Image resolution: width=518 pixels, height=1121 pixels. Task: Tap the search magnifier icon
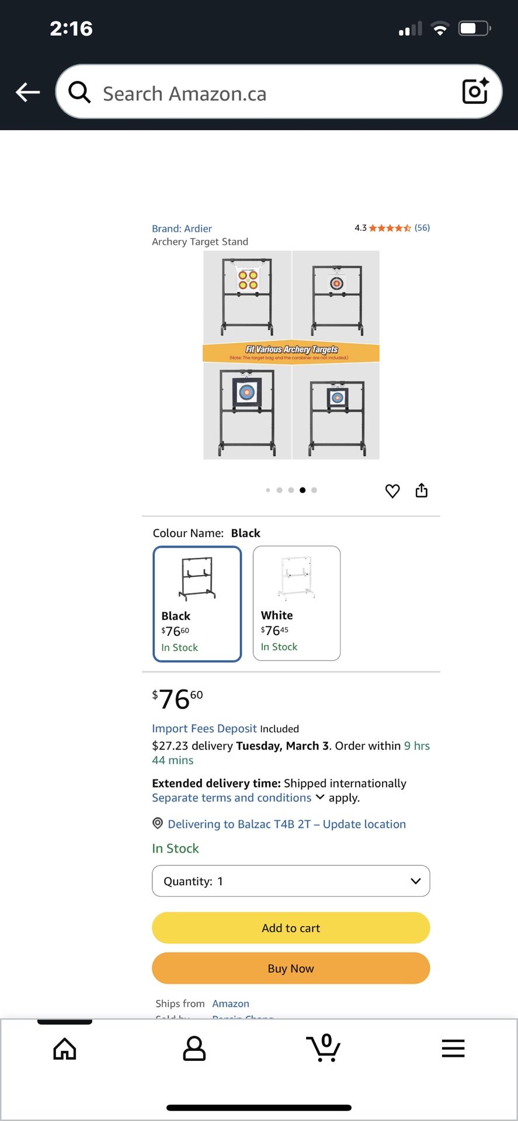(x=79, y=92)
